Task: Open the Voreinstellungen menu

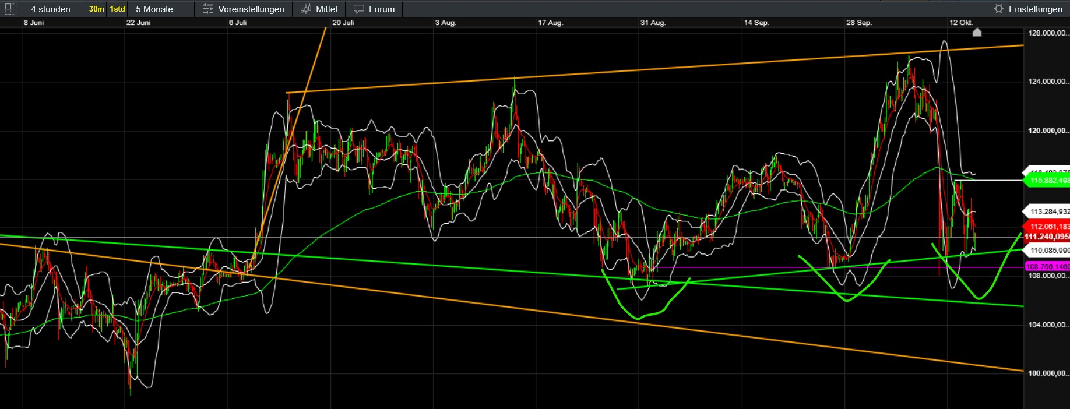Action: (x=251, y=9)
